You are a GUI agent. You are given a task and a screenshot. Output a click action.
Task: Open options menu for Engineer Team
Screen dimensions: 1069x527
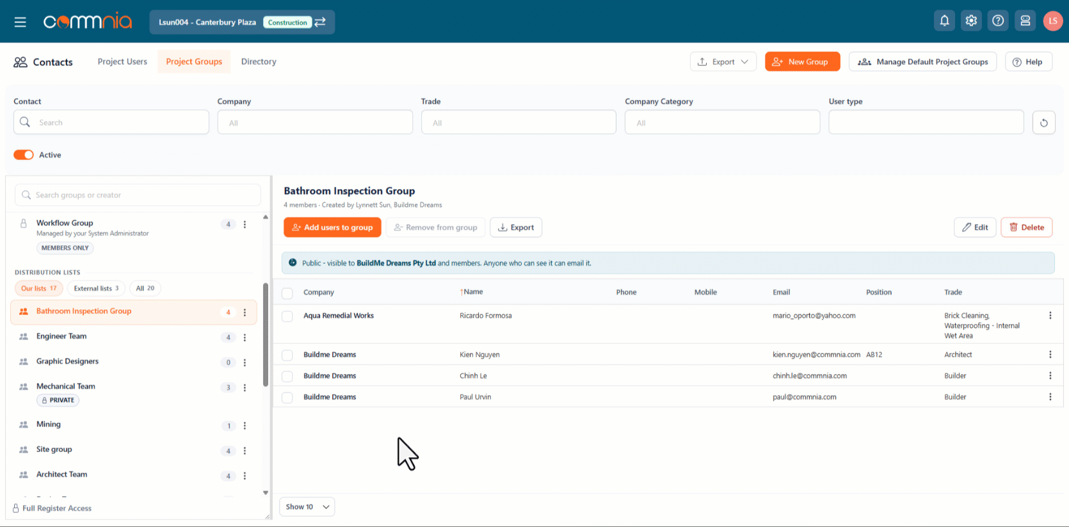(x=245, y=337)
